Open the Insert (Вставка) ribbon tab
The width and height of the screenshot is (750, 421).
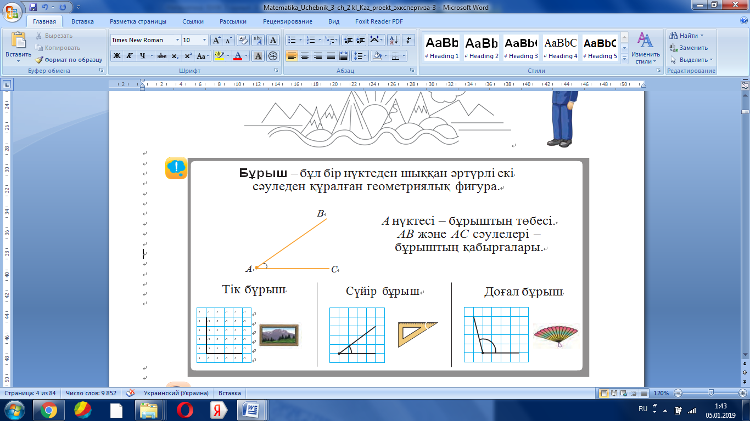point(82,21)
